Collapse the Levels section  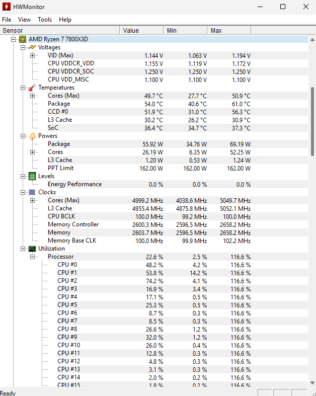click(23, 176)
